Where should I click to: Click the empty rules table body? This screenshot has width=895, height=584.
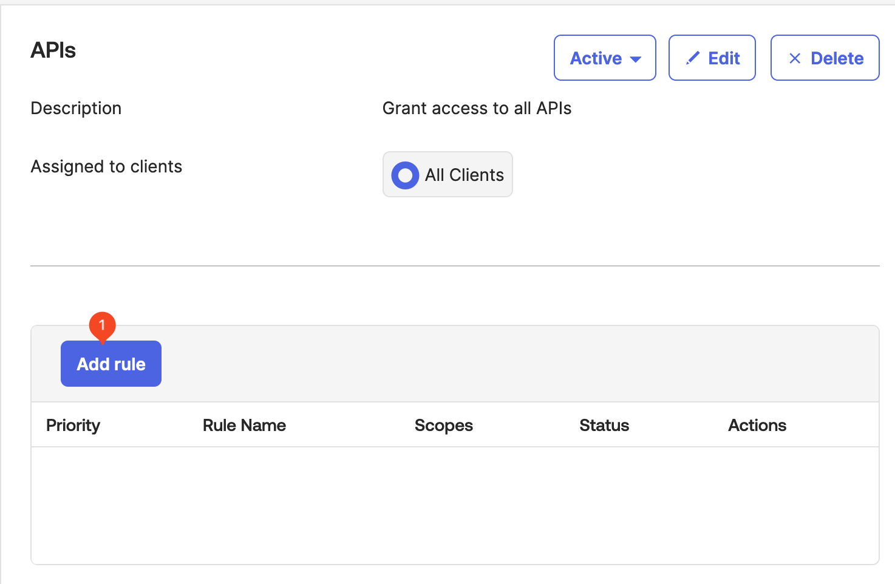point(455,505)
